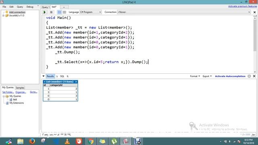The image size is (258, 145).
Task: Select the My Queries folder in tree
Action: point(15,96)
